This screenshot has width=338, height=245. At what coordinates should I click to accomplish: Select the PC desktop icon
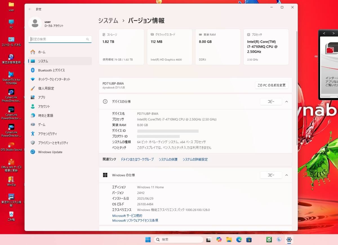coord(11,24)
